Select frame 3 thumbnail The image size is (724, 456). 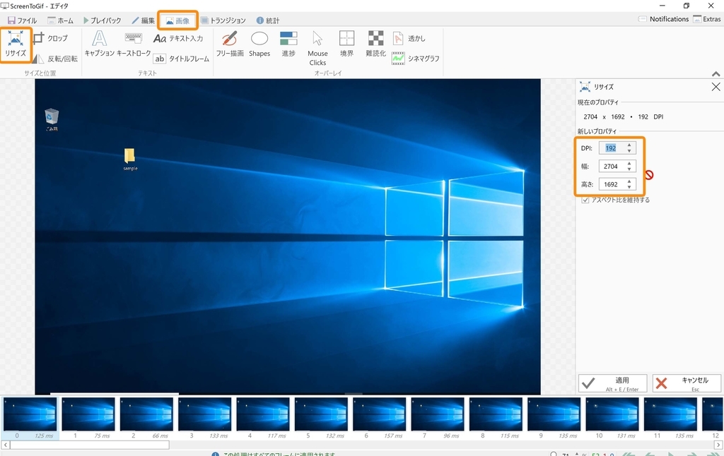click(x=204, y=414)
